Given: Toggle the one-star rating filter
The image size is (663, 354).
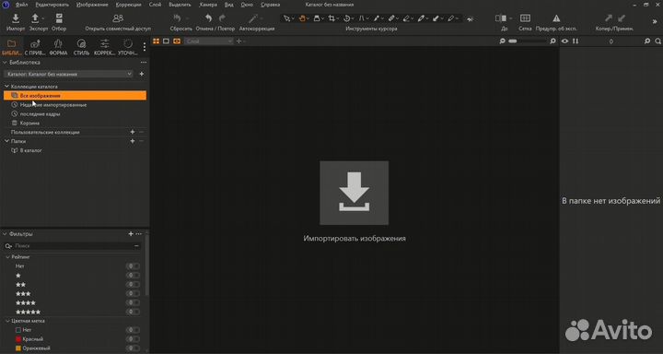Looking at the screenshot, I should [x=133, y=276].
